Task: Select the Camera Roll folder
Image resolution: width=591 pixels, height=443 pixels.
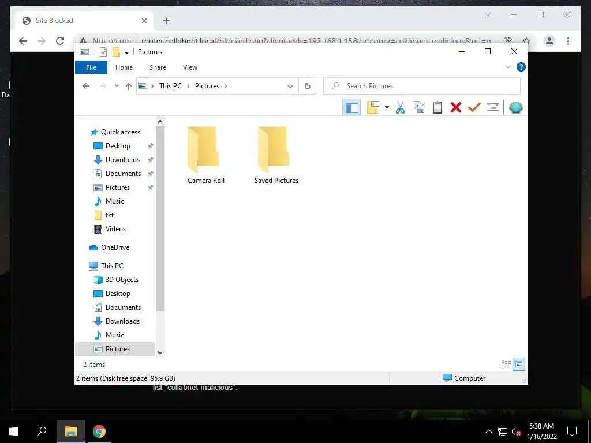Action: 206,155
